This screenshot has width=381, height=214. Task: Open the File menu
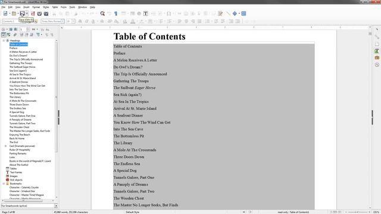pyautogui.click(x=4, y=7)
